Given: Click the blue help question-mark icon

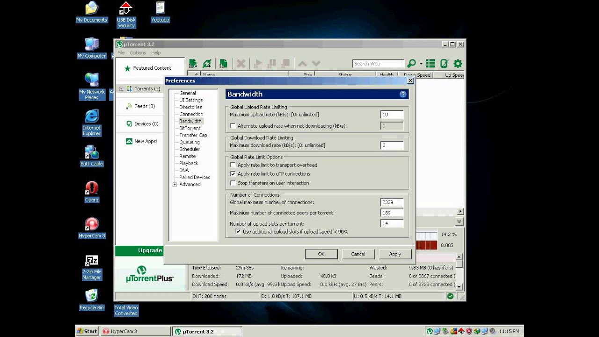Looking at the screenshot, I should coord(403,94).
